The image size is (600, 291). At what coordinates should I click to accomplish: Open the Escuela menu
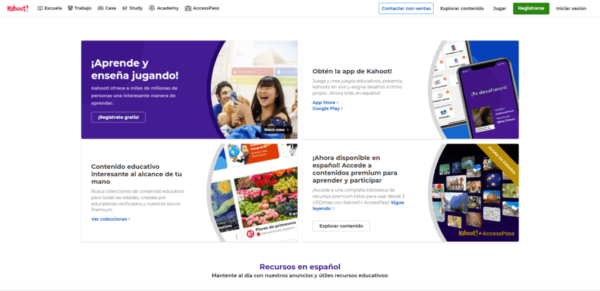(x=50, y=8)
